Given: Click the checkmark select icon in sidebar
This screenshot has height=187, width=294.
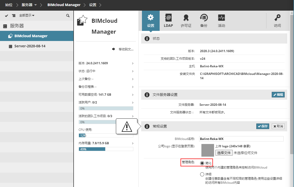Looking at the screenshot, I should (7, 16).
